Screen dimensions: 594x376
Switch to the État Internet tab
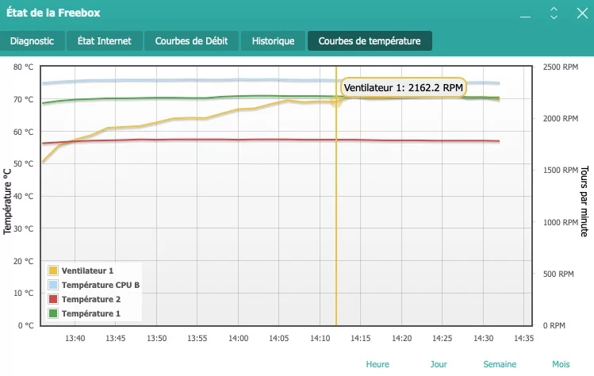click(105, 41)
